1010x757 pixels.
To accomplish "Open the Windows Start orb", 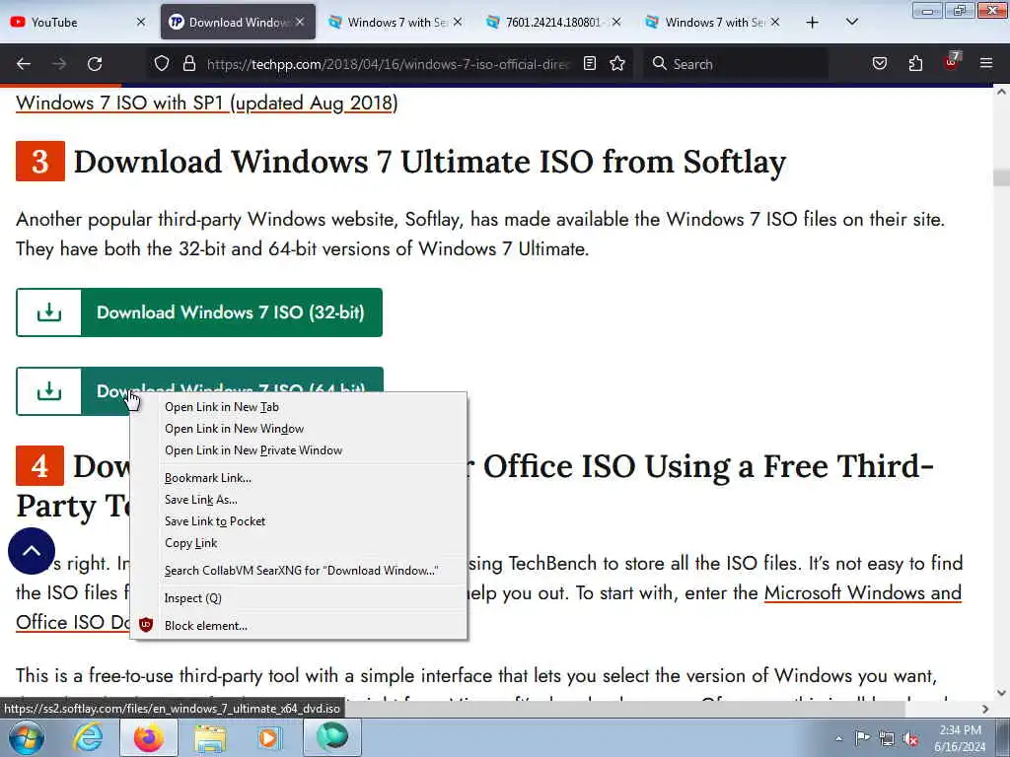I will 26,737.
